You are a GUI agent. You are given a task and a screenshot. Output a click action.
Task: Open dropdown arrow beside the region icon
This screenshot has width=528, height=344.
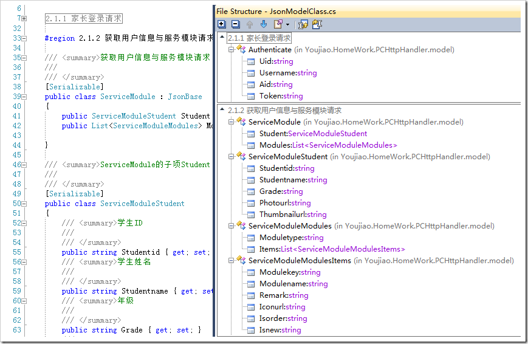coord(287,24)
